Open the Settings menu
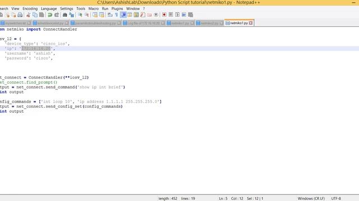359x201 pixels. coord(66,9)
